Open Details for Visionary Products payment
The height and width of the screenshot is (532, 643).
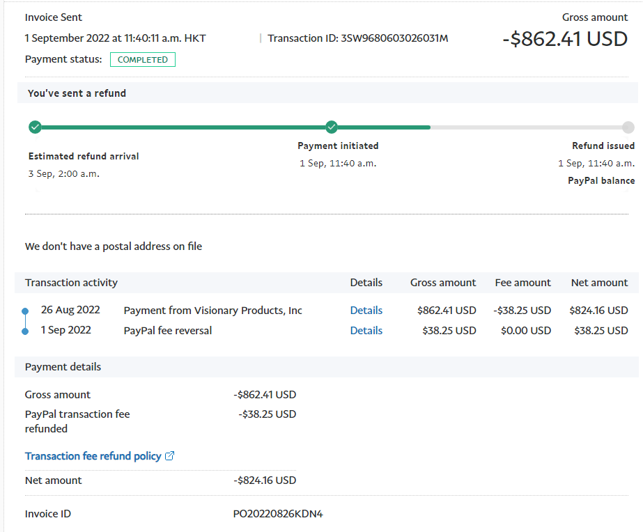[x=366, y=311]
